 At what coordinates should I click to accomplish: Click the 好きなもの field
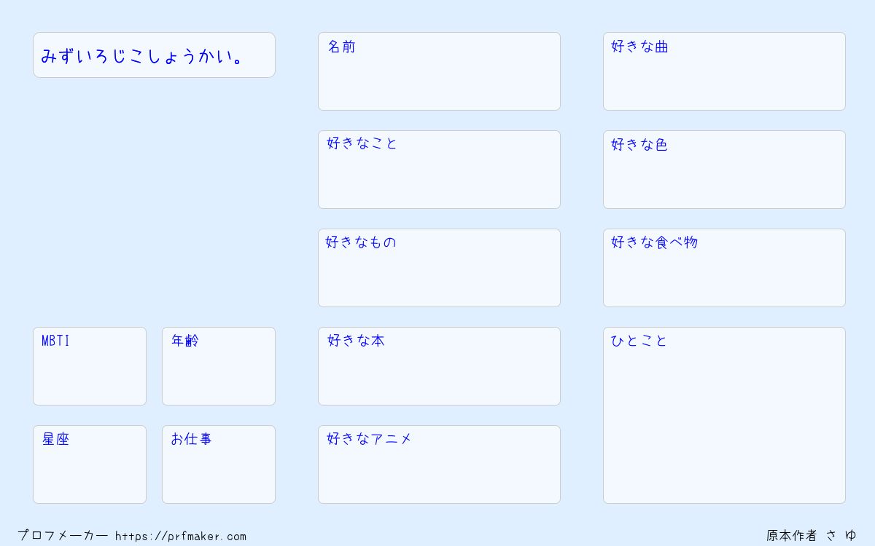(439, 268)
